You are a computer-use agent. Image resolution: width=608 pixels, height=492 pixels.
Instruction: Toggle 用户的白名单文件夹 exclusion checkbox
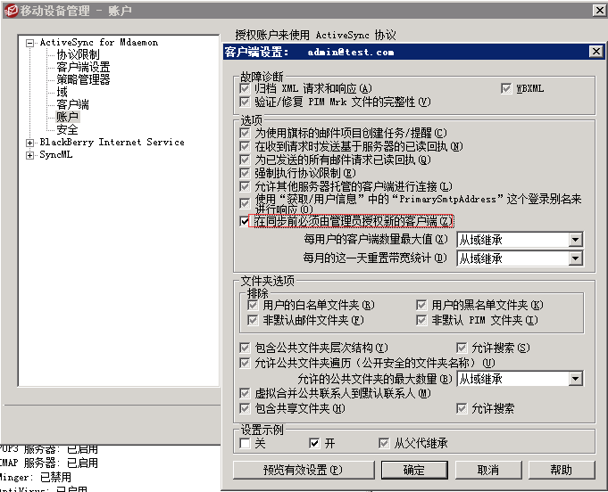(x=253, y=305)
